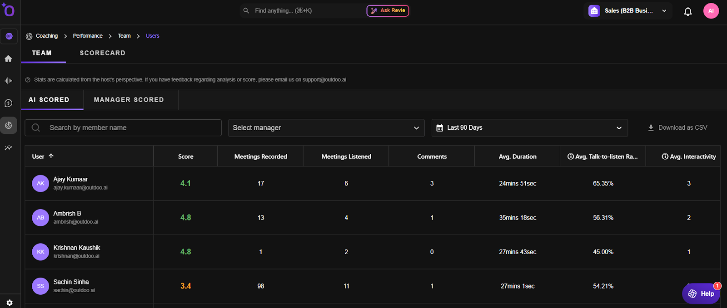Click the Meetings Listened column header
This screenshot has width=727, height=308.
pos(346,156)
